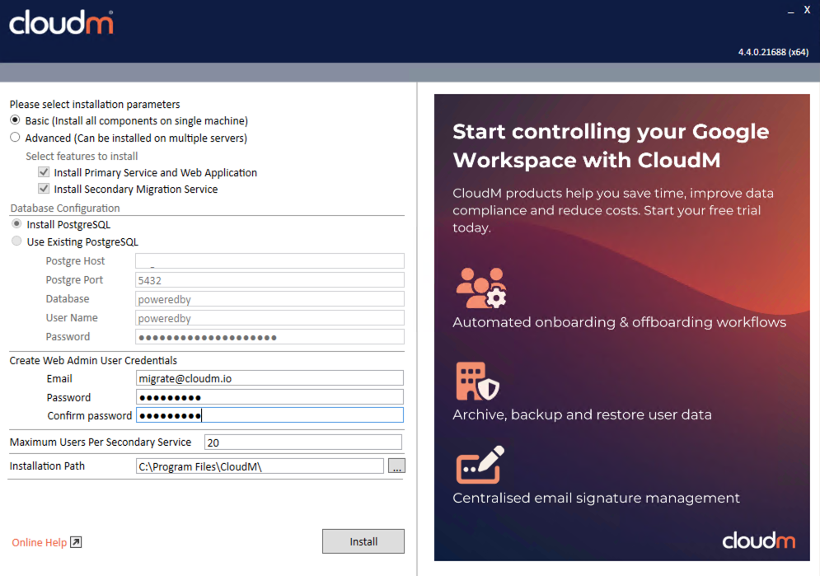The height and width of the screenshot is (576, 820).
Task: Click the external link icon beside Online Help
Action: point(76,542)
